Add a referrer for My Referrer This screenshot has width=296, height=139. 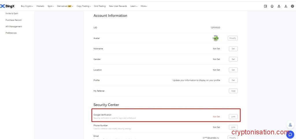click(233, 91)
